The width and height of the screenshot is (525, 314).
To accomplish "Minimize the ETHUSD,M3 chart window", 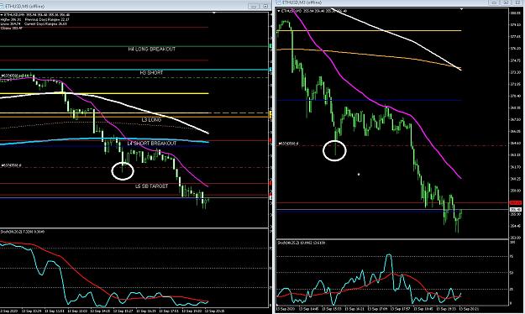I will tap(494, 3).
